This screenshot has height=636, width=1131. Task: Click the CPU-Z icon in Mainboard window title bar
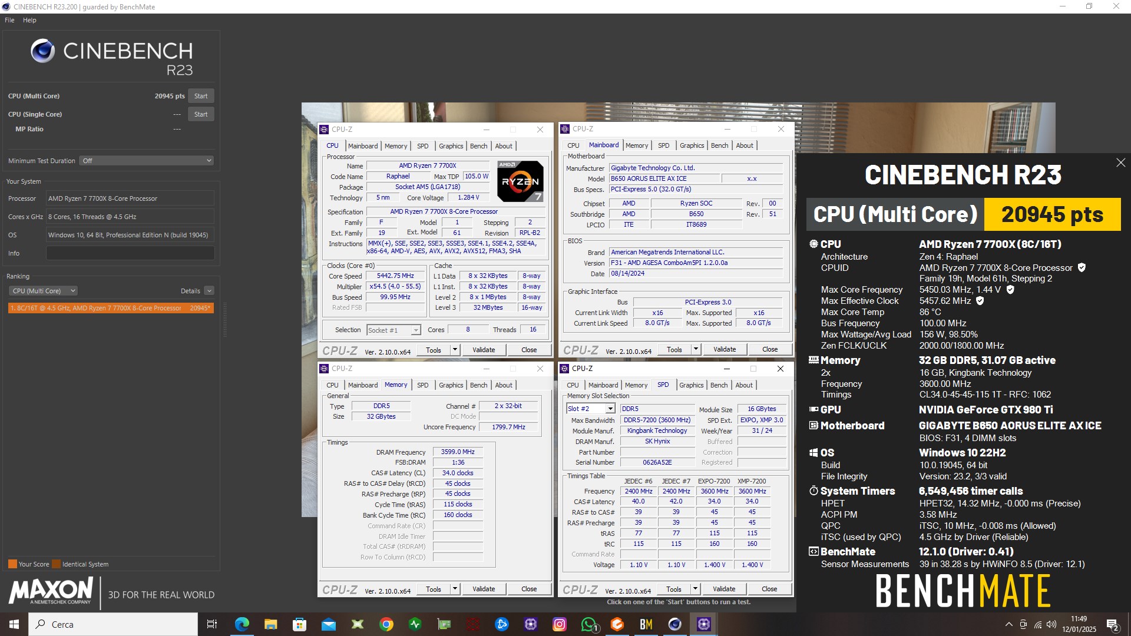(x=565, y=129)
